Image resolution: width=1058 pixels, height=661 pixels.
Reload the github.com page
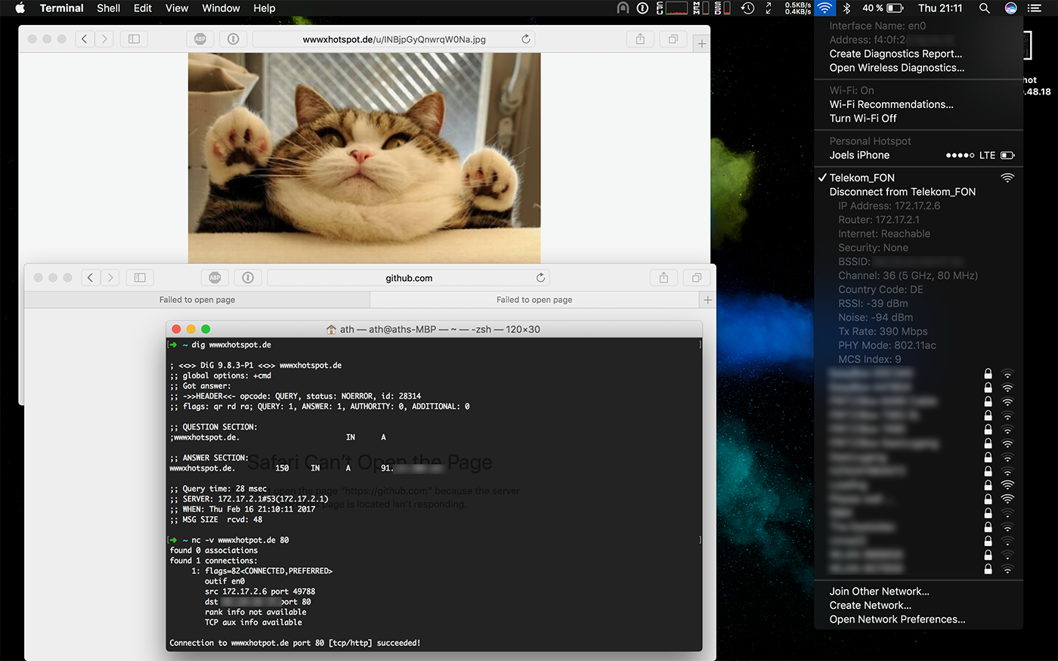coord(540,277)
